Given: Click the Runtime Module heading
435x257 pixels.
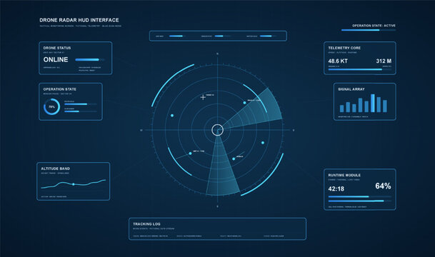Looking at the screenshot, I should pos(344,175).
